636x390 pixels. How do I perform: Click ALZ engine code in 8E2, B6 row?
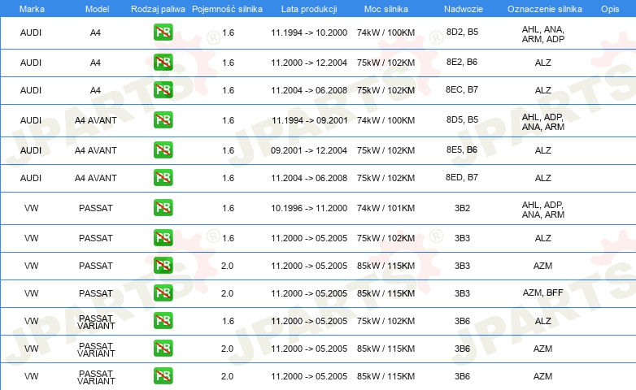click(x=542, y=63)
